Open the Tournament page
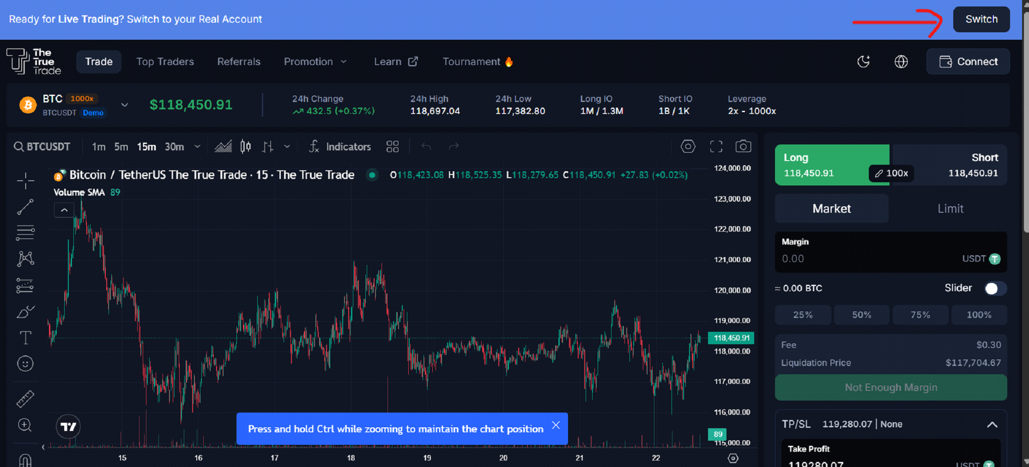Screen dimensions: 1029x467 478,61
